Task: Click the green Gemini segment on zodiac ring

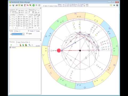Action: coord(66,83)
